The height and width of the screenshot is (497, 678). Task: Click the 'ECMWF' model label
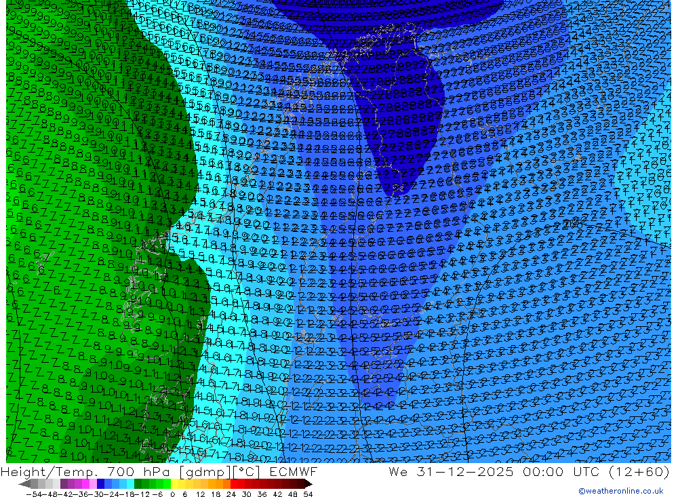[294, 472]
